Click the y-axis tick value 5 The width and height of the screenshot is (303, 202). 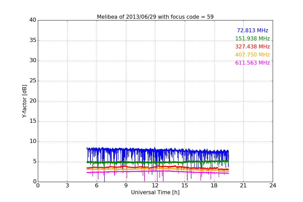click(35, 162)
